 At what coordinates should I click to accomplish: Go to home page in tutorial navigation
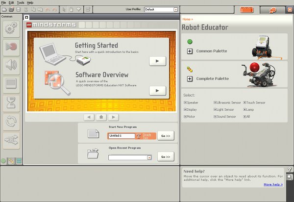pyautogui.click(x=101, y=117)
